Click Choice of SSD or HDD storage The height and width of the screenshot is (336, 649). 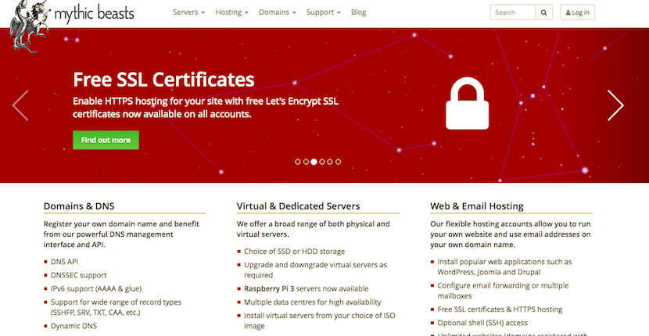(x=294, y=251)
